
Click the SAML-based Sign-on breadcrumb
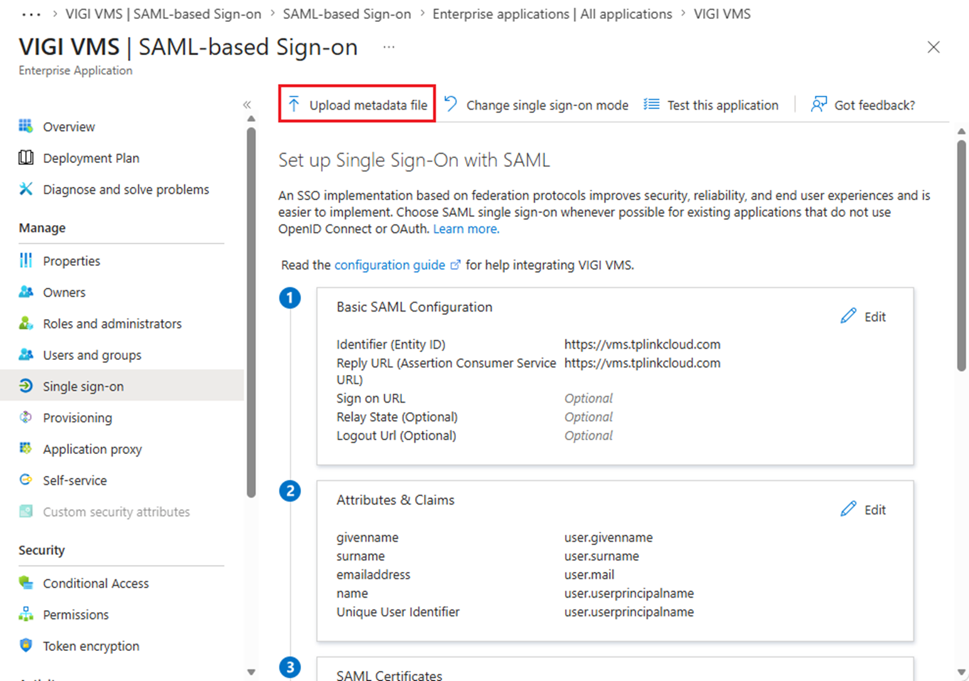click(x=347, y=14)
